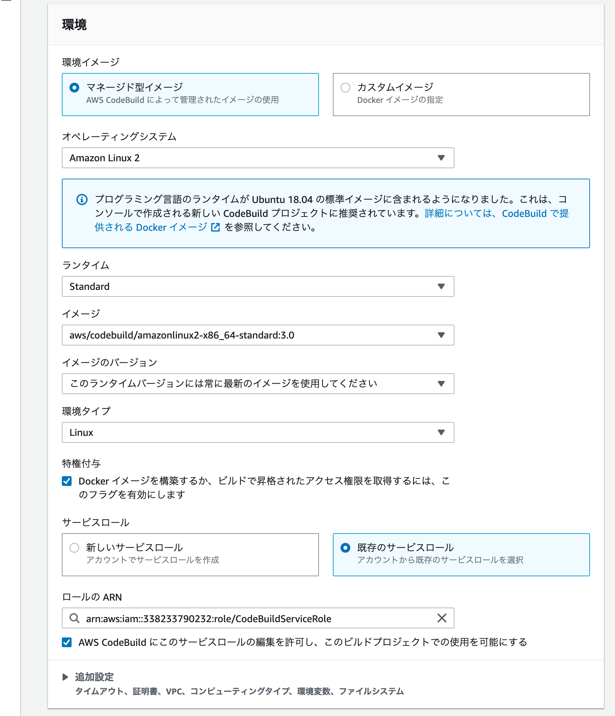Viewport: 615px width, 716px height.
Task: Click the dropdown arrow on the 環境タイプ field
Action: pos(441,432)
